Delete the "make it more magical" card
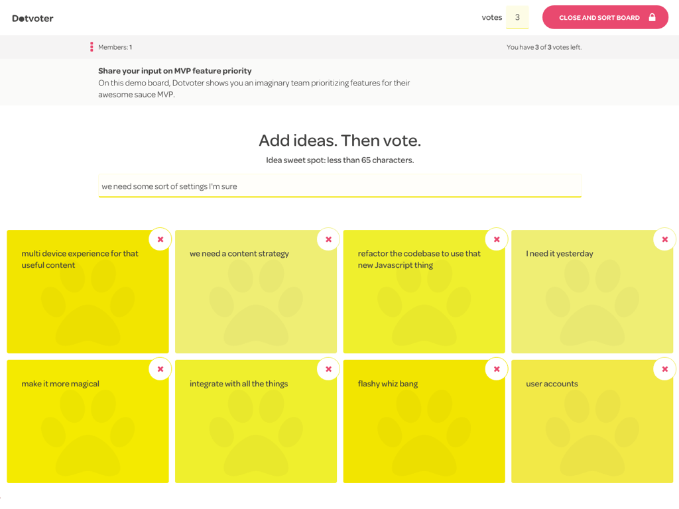 (160, 369)
